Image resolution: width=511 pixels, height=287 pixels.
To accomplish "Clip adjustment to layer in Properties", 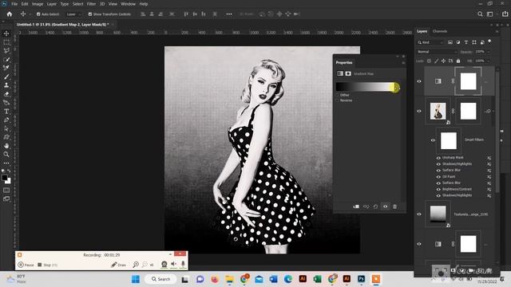I will point(356,206).
